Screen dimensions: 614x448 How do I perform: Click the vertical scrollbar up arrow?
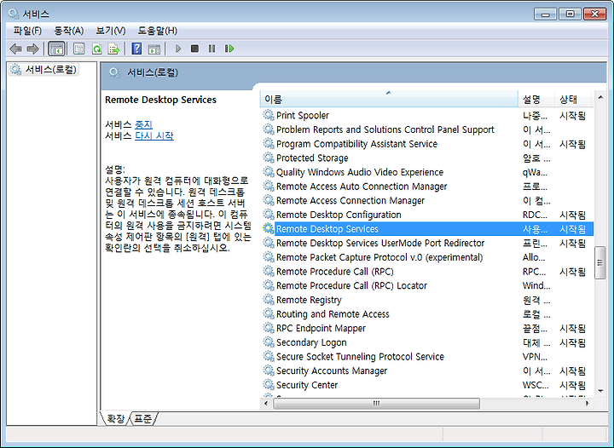pos(600,97)
